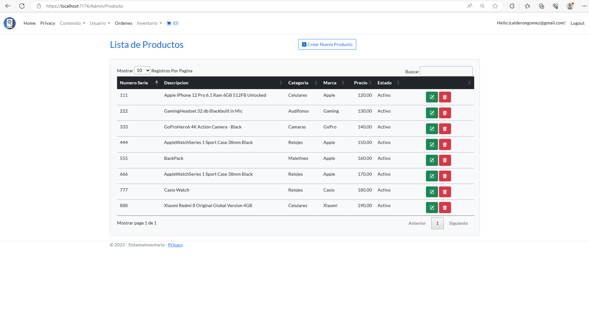Click the green edit icon for product 111
This screenshot has height=319, width=589.
(432, 97)
